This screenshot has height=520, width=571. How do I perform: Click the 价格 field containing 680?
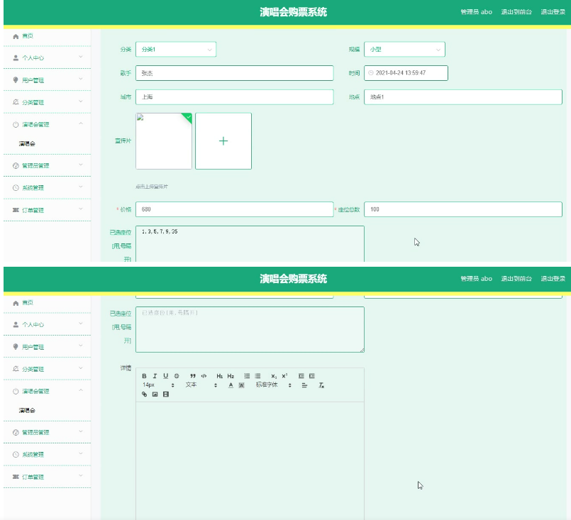point(235,209)
